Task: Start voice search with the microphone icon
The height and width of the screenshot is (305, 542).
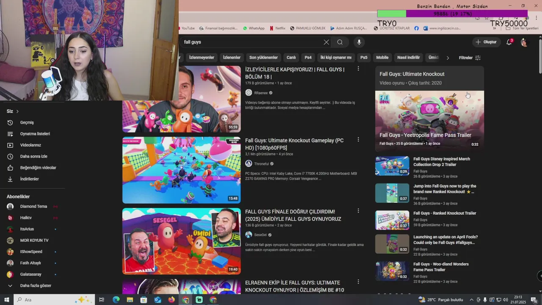Action: coord(359,42)
